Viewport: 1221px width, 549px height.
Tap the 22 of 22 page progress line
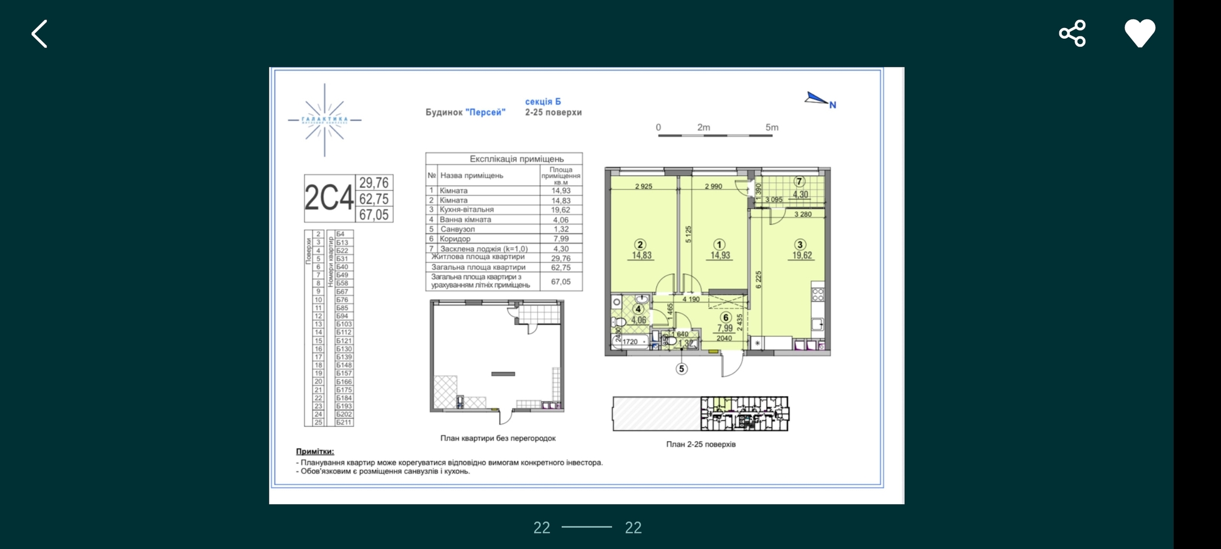click(587, 526)
